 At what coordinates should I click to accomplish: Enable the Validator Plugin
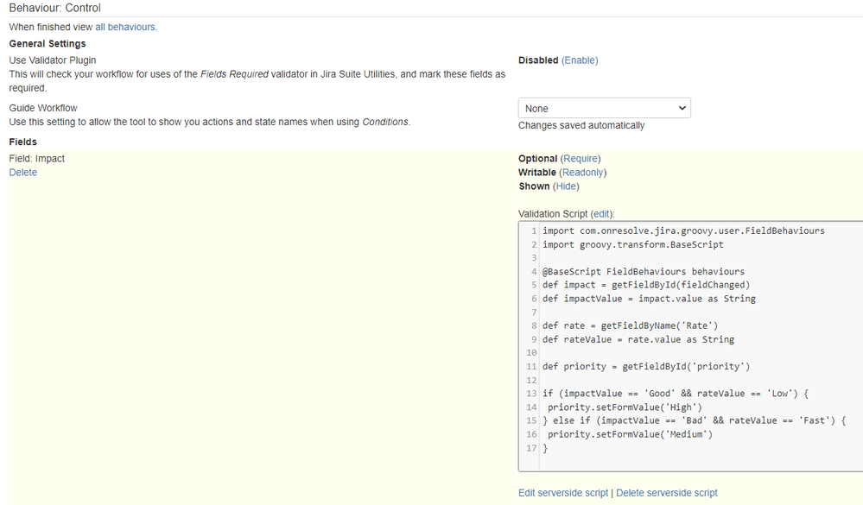click(580, 60)
